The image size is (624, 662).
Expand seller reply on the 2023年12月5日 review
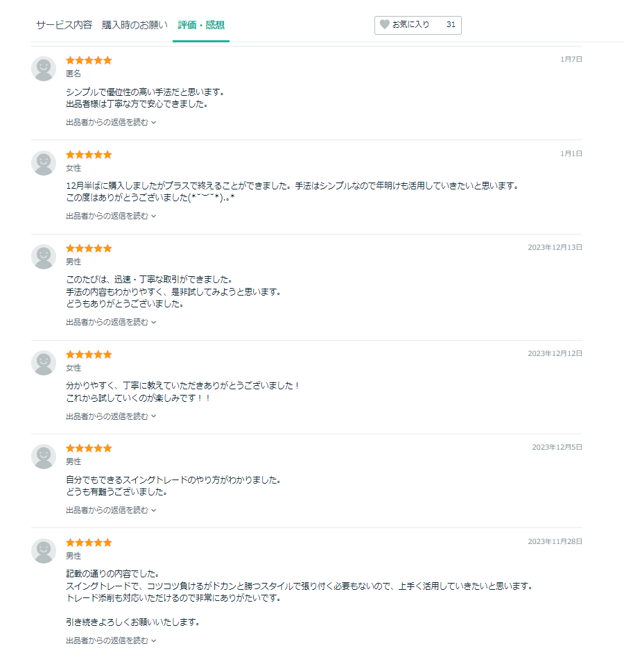click(111, 510)
